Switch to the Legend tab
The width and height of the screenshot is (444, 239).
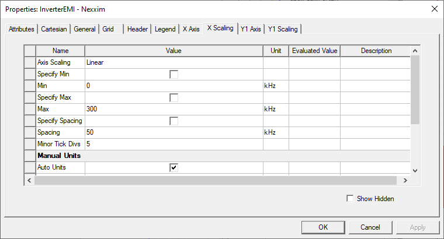tap(165, 29)
